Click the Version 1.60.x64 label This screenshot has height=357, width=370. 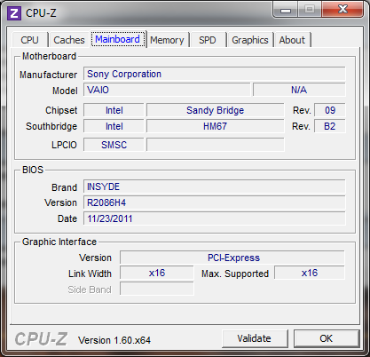[x=114, y=340]
